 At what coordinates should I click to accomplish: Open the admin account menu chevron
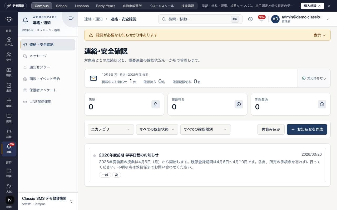[328, 19]
